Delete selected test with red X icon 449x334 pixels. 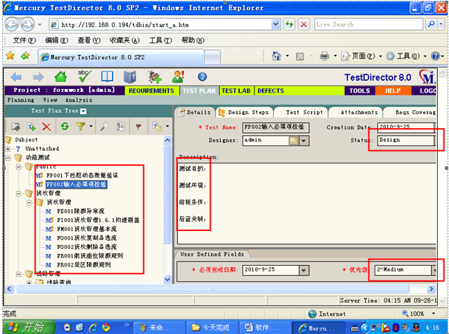47,126
